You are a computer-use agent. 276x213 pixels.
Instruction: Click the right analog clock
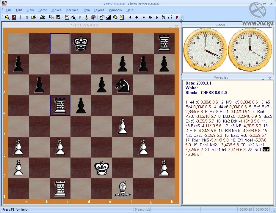click(250, 50)
